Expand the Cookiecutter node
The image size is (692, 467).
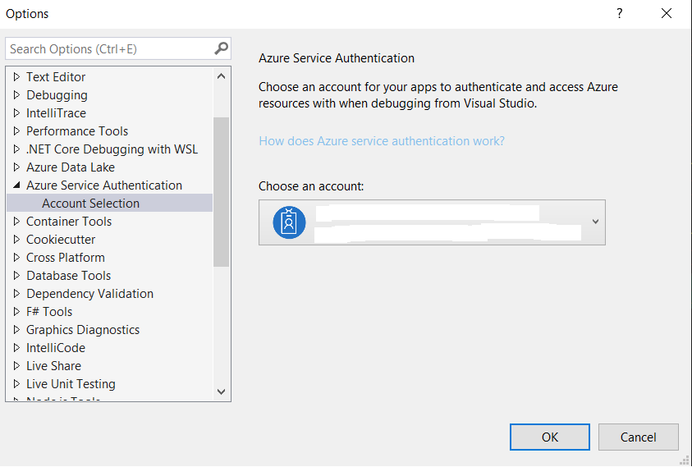(x=16, y=239)
